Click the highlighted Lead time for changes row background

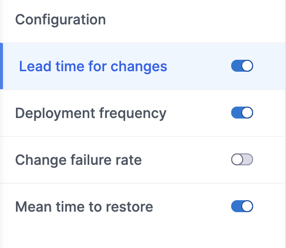click(x=199, y=66)
